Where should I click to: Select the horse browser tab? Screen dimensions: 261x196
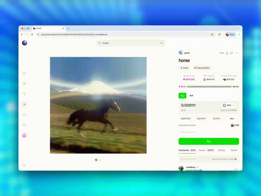(49, 28)
